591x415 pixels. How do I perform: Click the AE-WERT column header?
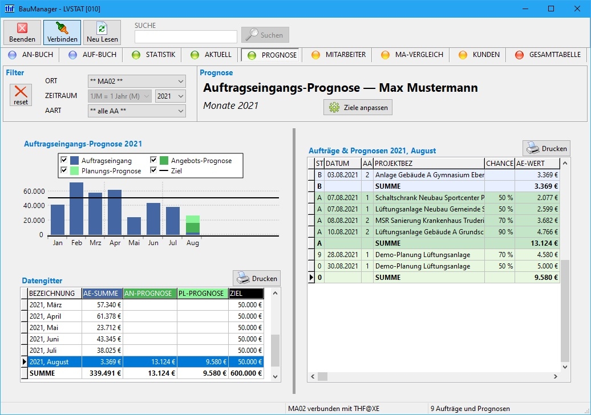pyautogui.click(x=536, y=164)
